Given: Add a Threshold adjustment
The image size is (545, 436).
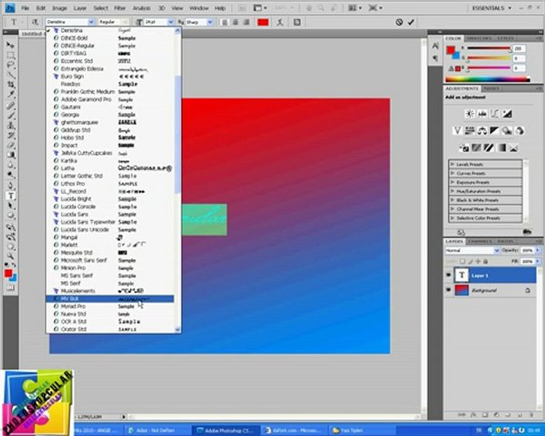Looking at the screenshot, I should (489, 148).
